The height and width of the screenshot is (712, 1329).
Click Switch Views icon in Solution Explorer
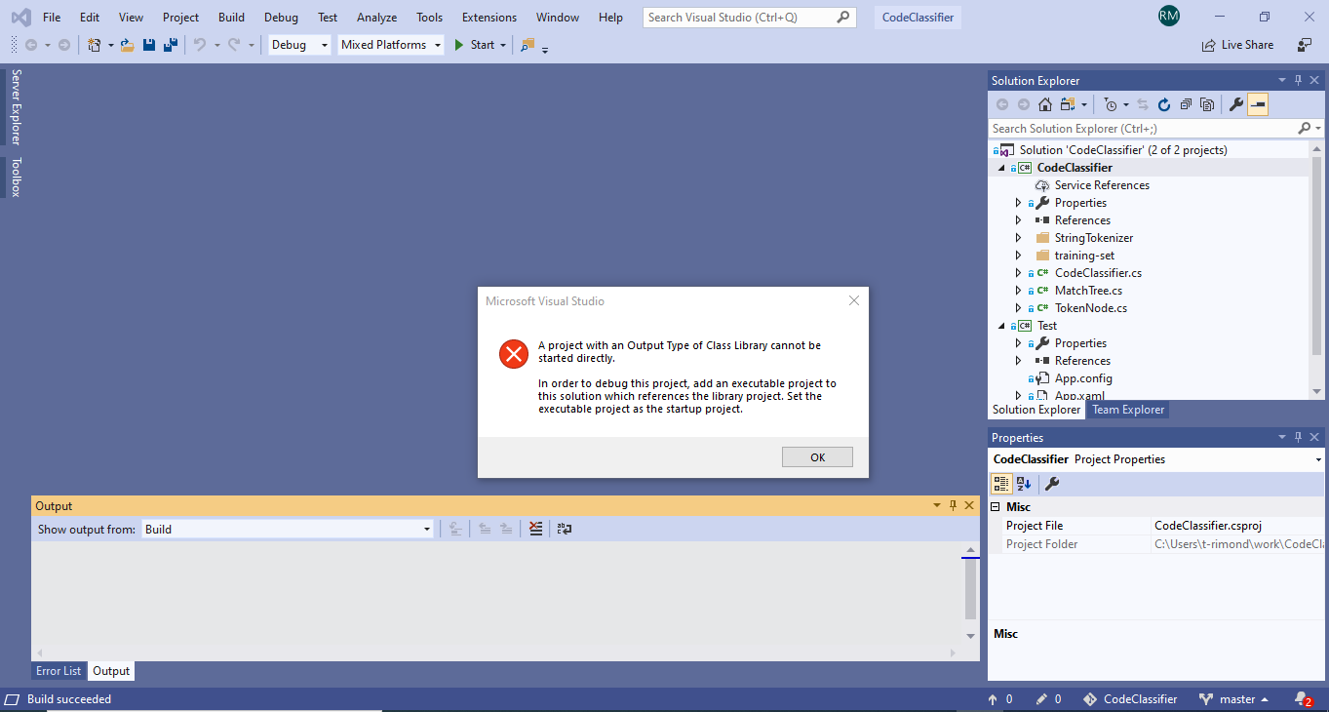pos(1068,104)
